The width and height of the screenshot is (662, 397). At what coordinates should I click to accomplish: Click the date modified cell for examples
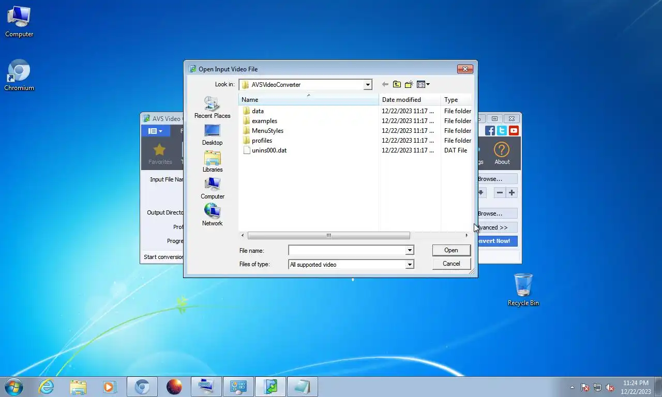pos(408,121)
